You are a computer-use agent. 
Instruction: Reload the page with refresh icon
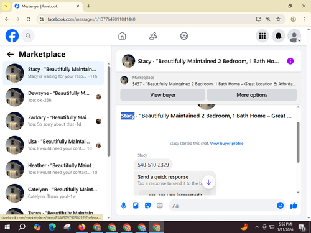pos(29,19)
